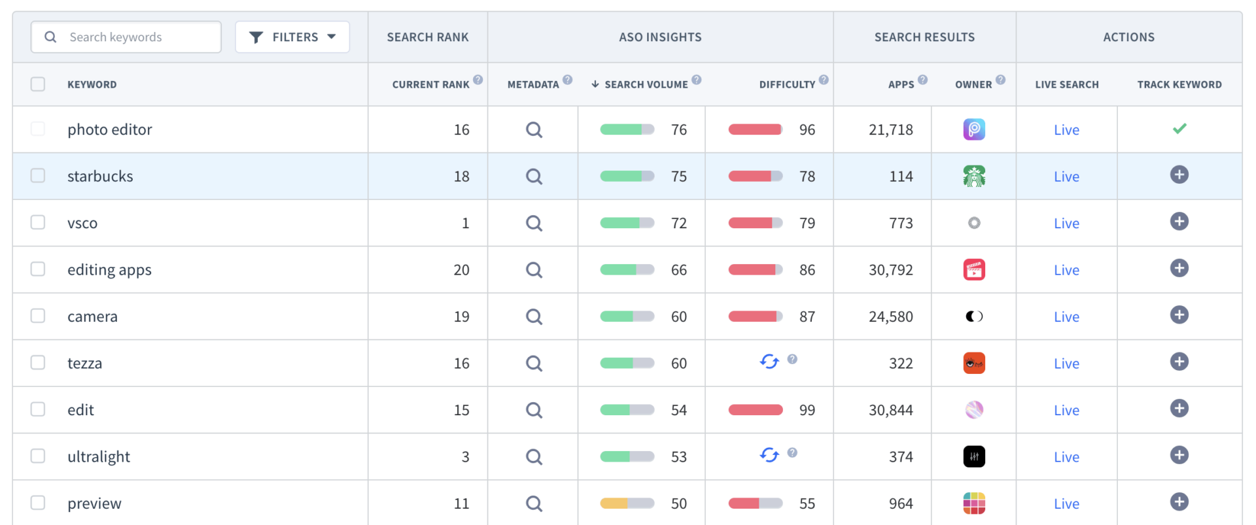Open Live search for photo editor
Viewport: 1256px width, 525px height.
(1066, 130)
